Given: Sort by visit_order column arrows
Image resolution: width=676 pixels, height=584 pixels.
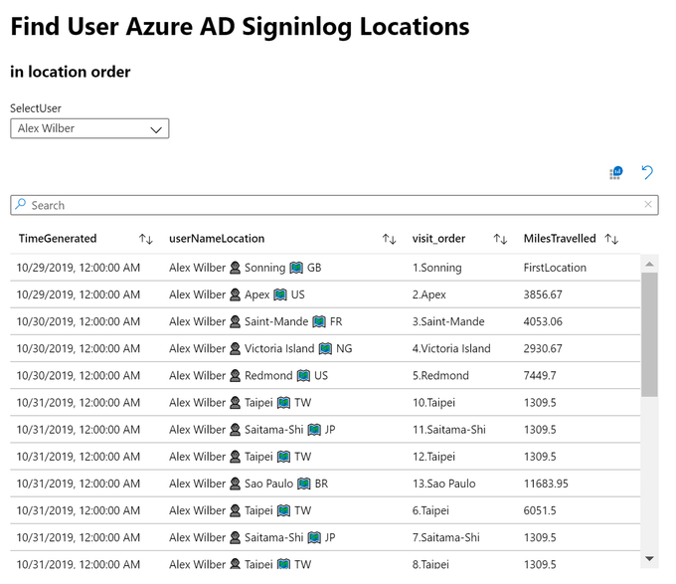Looking at the screenshot, I should [x=500, y=239].
